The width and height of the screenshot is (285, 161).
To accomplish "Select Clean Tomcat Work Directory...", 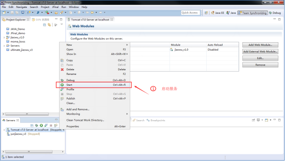I will (95, 120).
